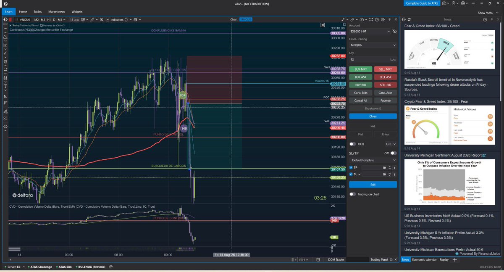504x272 pixels.
Task: Open the Widgets tab
Action: 77,12
